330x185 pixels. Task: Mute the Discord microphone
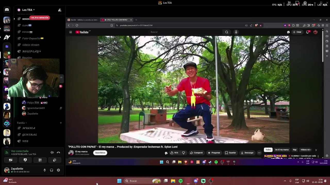coord(45,170)
